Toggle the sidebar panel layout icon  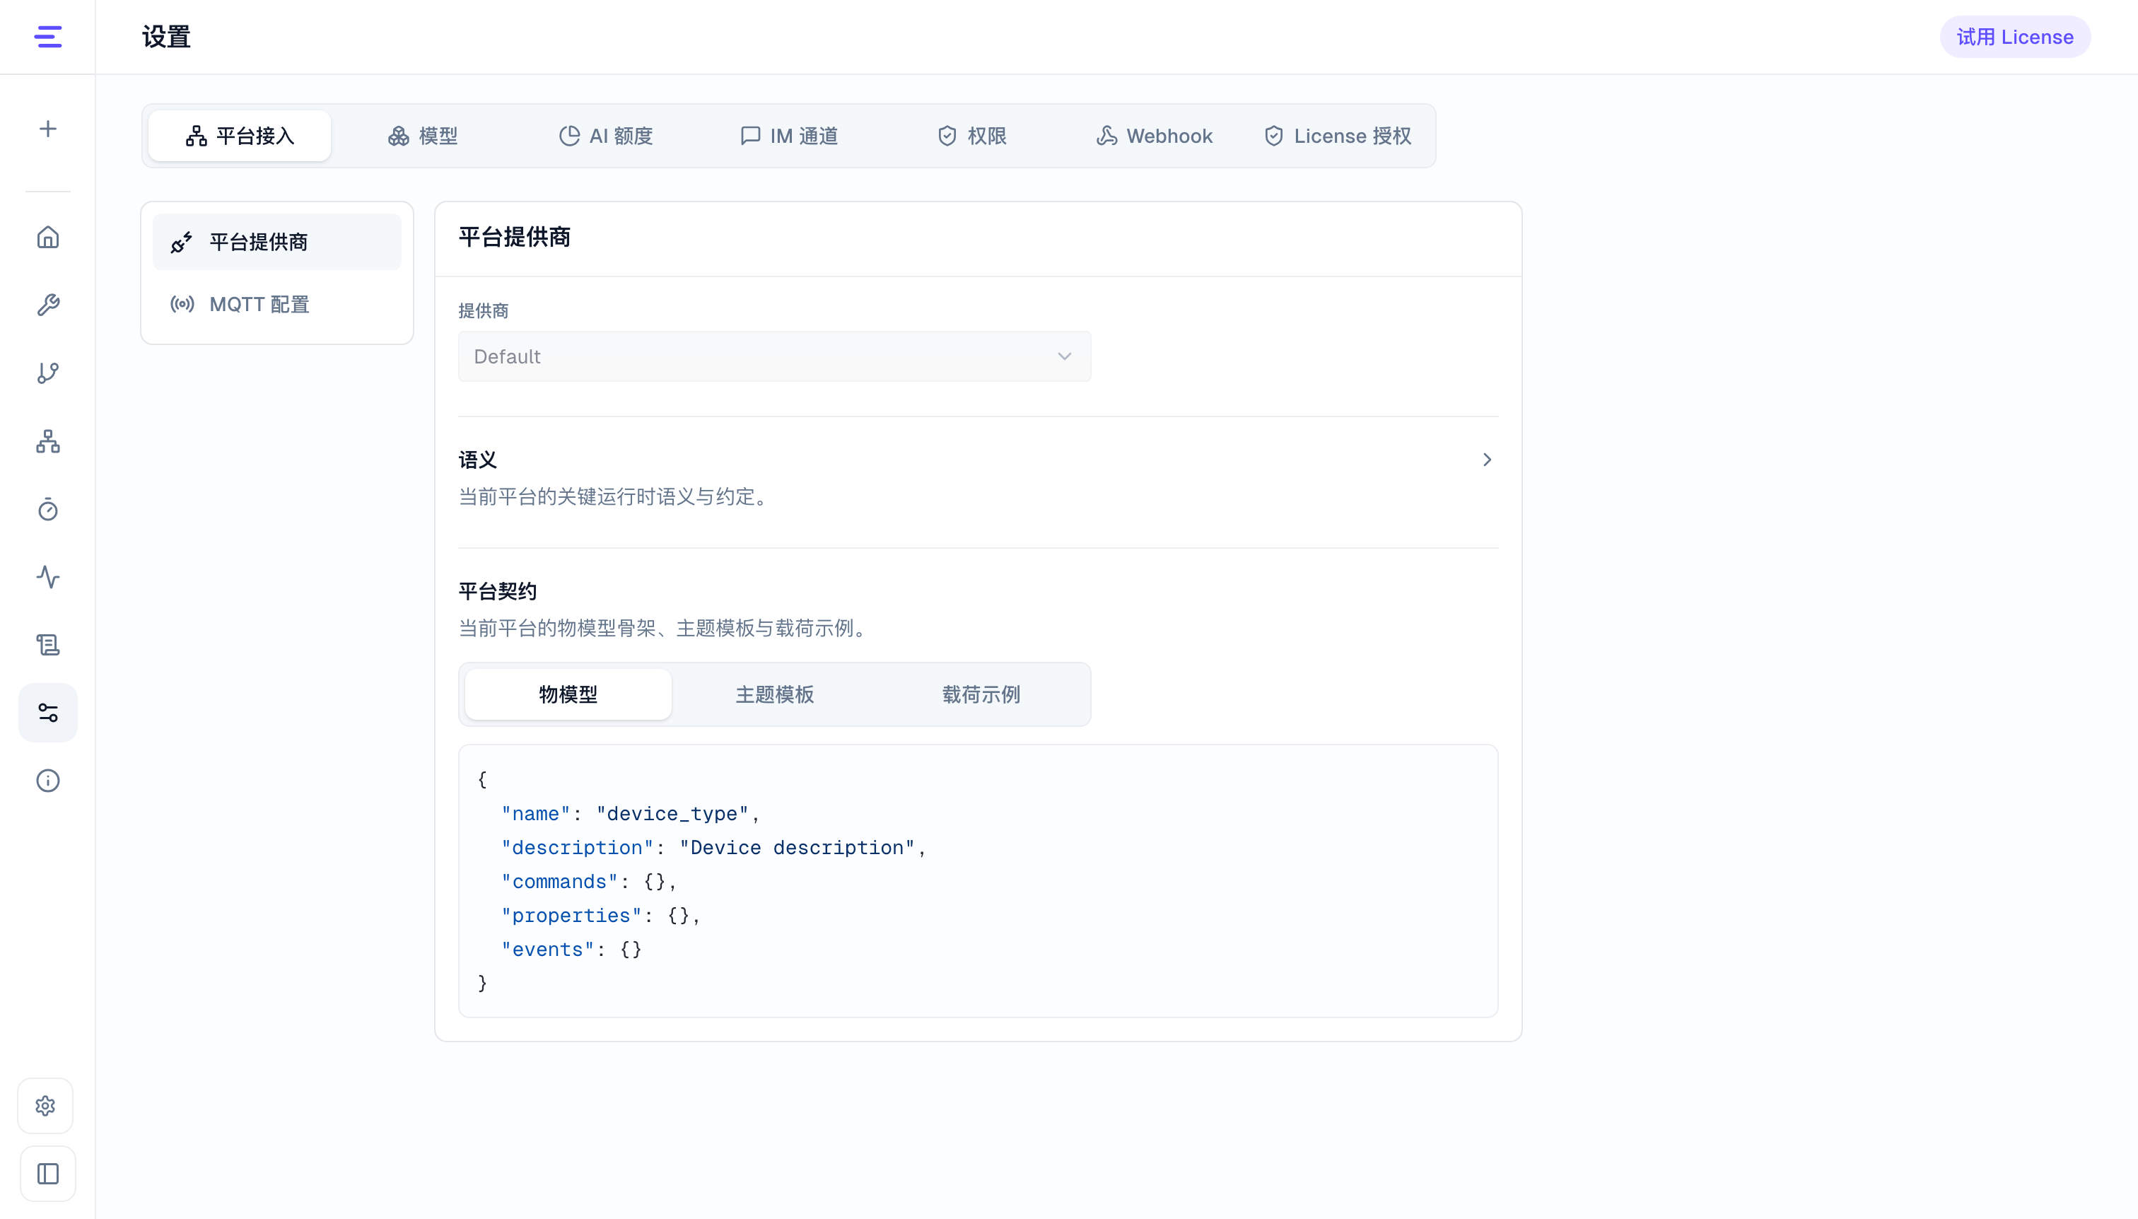click(x=47, y=1174)
